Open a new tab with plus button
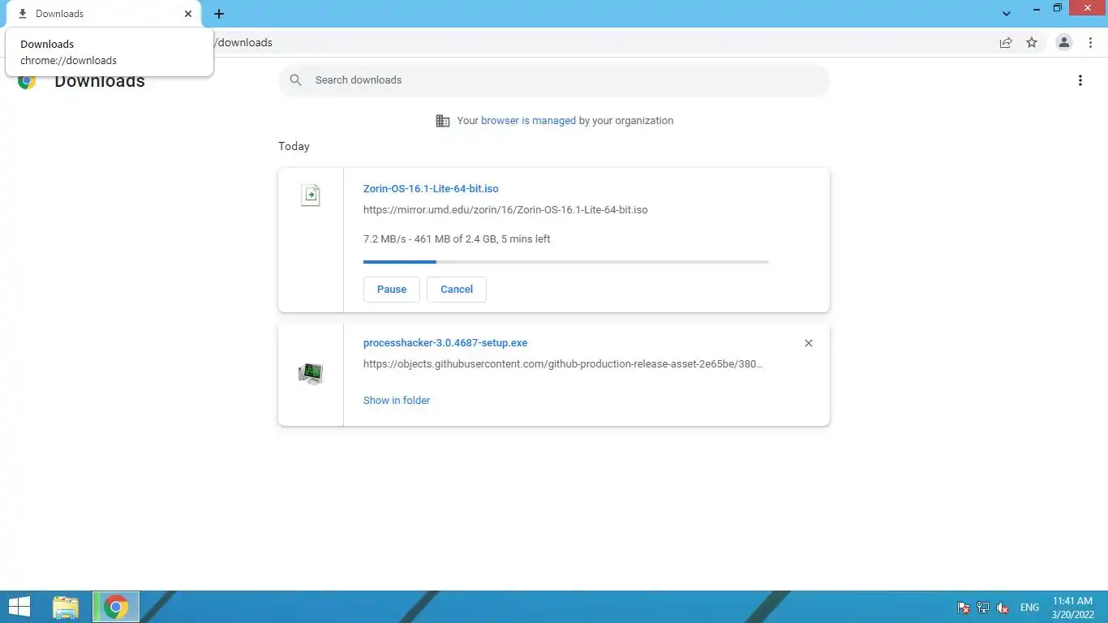Viewport: 1108px width, 623px height. (219, 14)
